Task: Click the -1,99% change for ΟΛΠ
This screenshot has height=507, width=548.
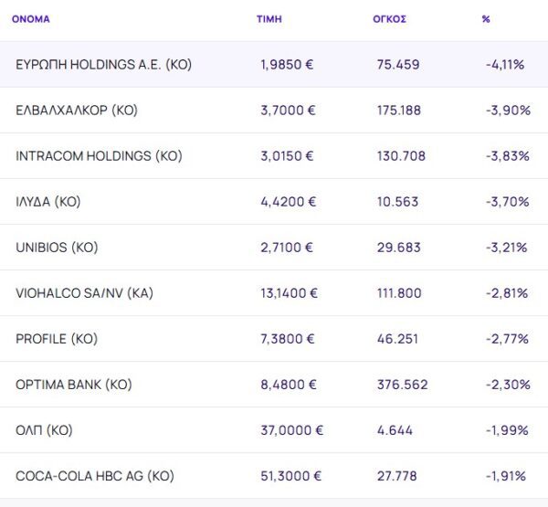Action: (x=508, y=430)
